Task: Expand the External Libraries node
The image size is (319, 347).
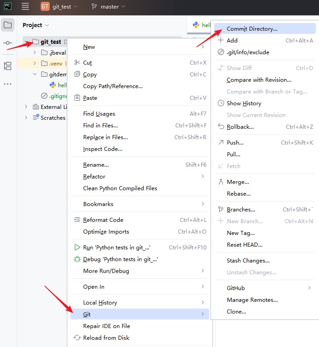Action: [x=26, y=107]
